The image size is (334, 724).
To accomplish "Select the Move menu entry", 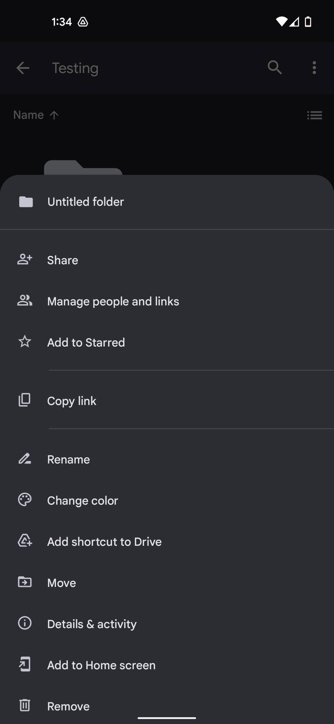I will pos(61,583).
